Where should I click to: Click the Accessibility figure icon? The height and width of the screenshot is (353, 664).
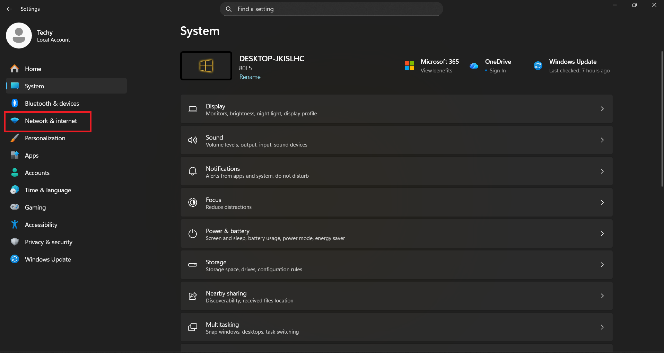[15, 224]
